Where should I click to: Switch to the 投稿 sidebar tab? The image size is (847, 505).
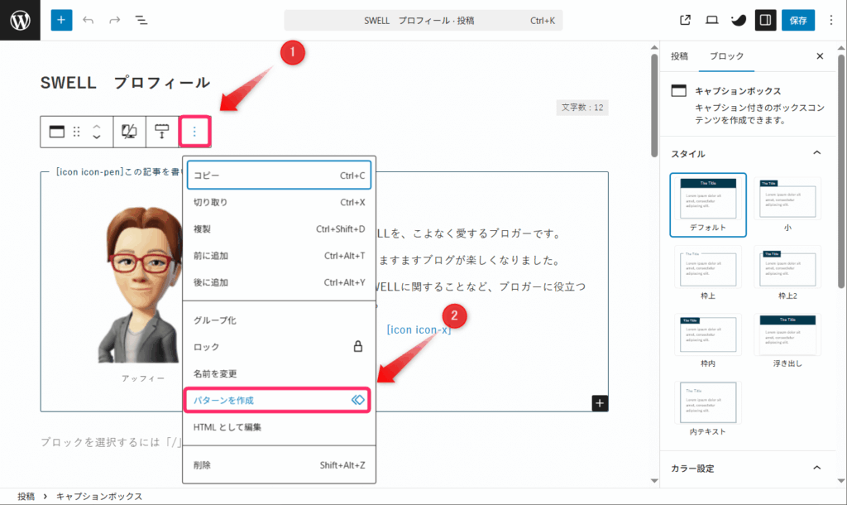(679, 56)
